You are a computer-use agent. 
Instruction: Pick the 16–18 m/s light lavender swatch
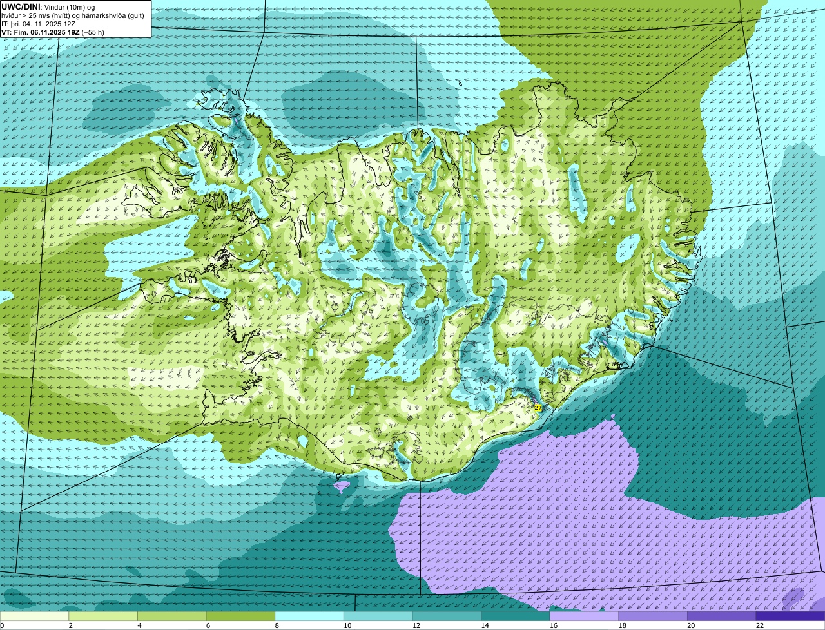coord(584,616)
